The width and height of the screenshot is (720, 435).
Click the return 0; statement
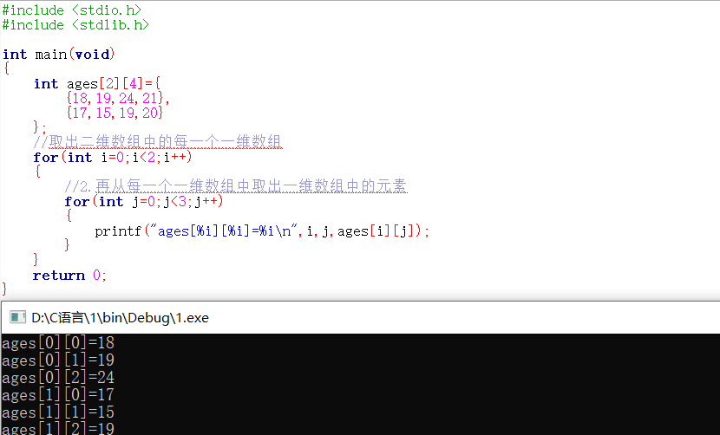pos(69,276)
